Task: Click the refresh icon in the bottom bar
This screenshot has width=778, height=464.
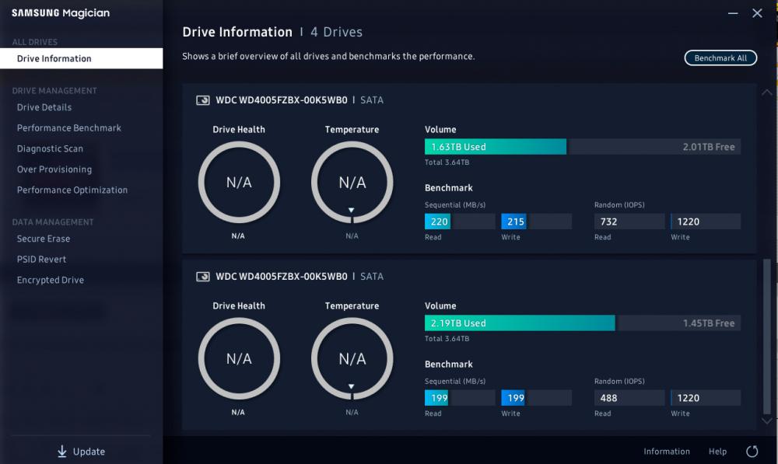Action: tap(752, 451)
